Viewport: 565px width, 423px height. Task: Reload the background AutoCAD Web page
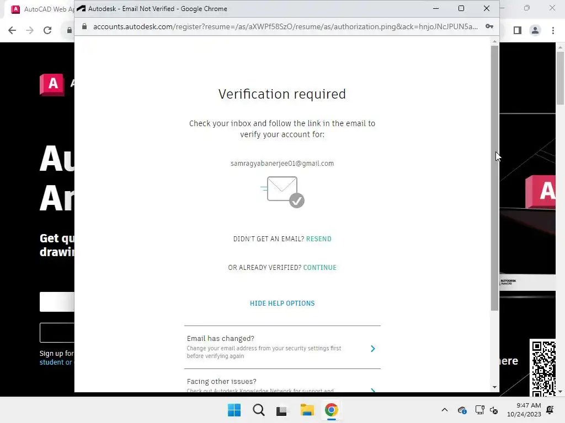coord(47,30)
